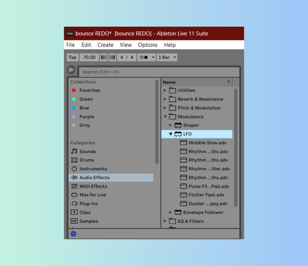Screen dimensions: 308x266
Task: Click the time signature denominator 4
Action: point(132,57)
